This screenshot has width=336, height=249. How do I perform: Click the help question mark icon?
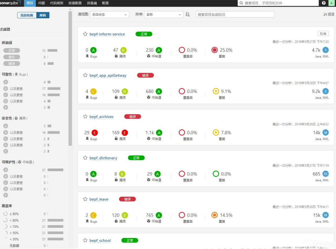324,3
